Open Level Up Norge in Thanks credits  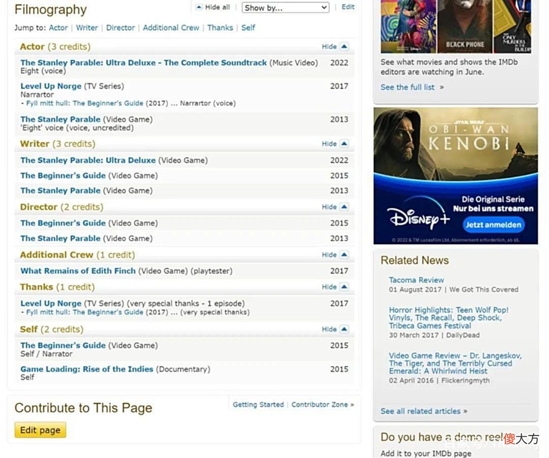tap(51, 303)
